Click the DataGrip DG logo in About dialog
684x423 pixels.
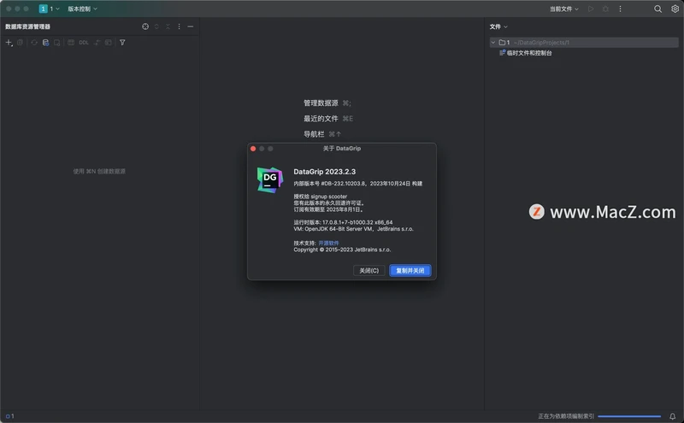(x=270, y=179)
